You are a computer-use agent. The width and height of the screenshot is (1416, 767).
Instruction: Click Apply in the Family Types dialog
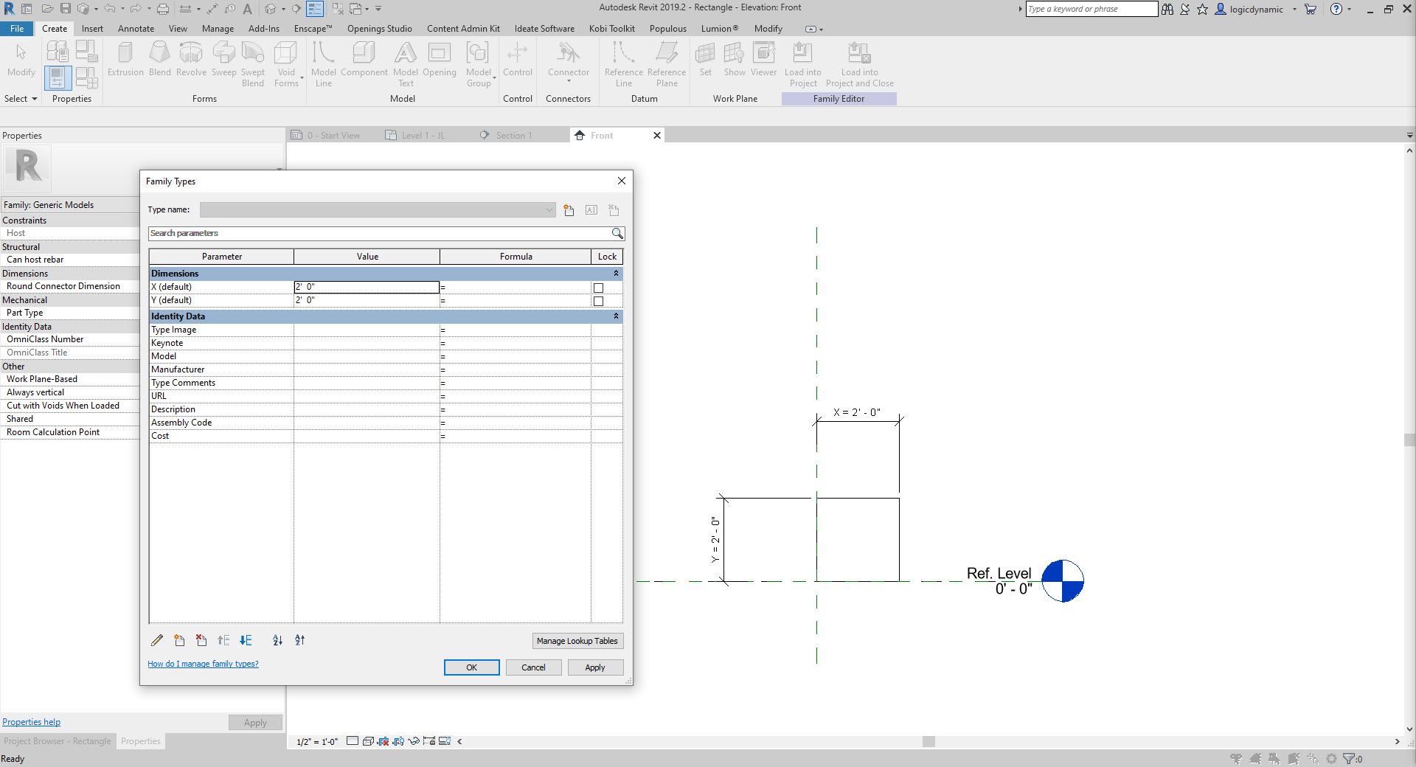point(595,667)
